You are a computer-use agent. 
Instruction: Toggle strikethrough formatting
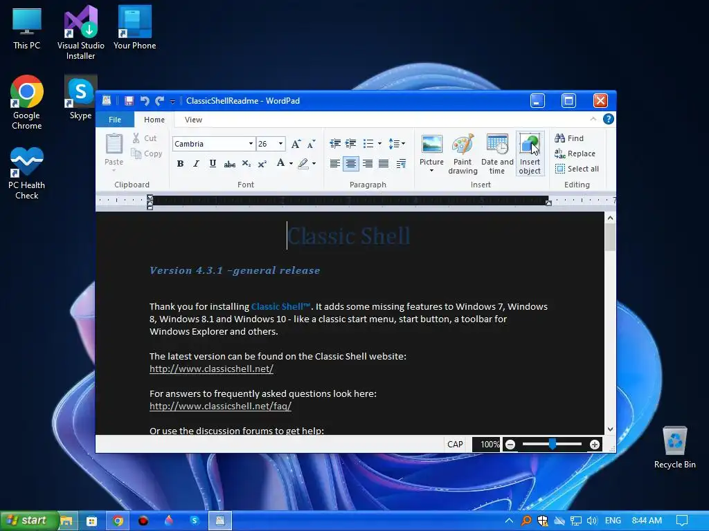point(229,163)
